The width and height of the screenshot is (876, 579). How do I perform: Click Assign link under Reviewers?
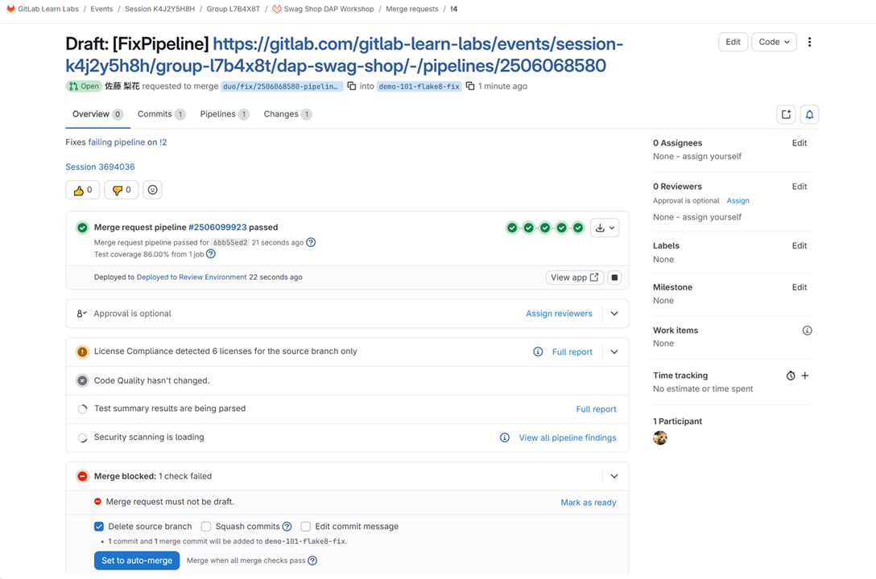(x=738, y=201)
